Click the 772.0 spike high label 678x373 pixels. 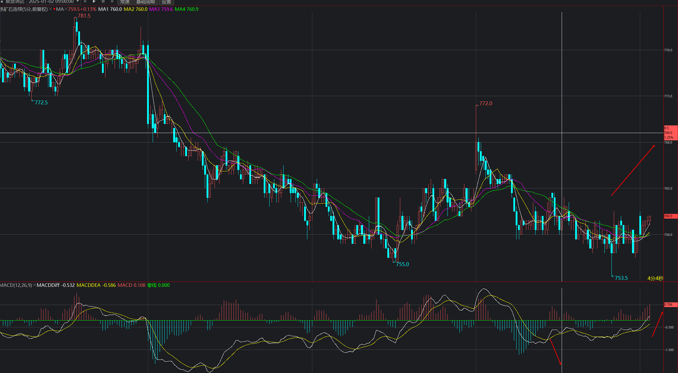tap(486, 103)
